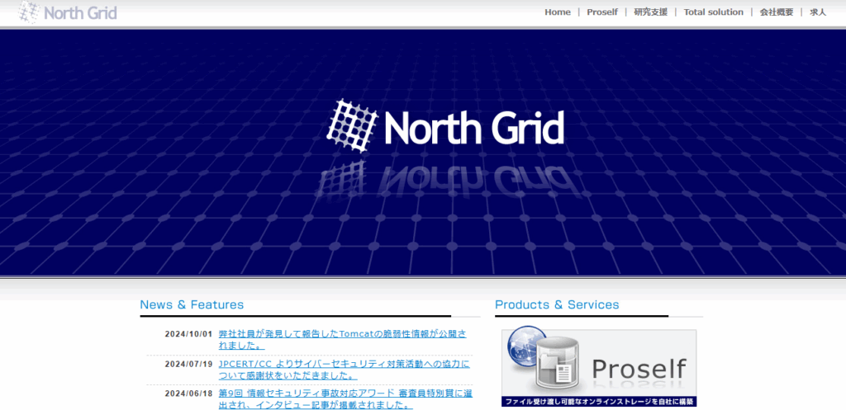Screen dimensions: 846x410
Task: Open the Total solution menu item
Action: (x=713, y=12)
